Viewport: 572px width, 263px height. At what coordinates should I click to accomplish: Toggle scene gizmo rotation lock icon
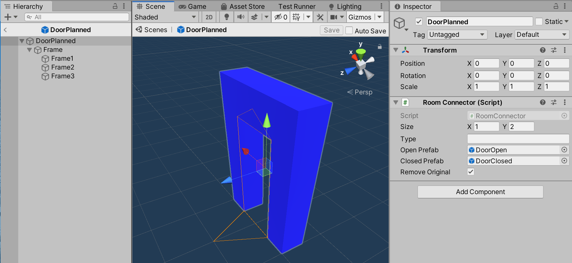pos(380,47)
